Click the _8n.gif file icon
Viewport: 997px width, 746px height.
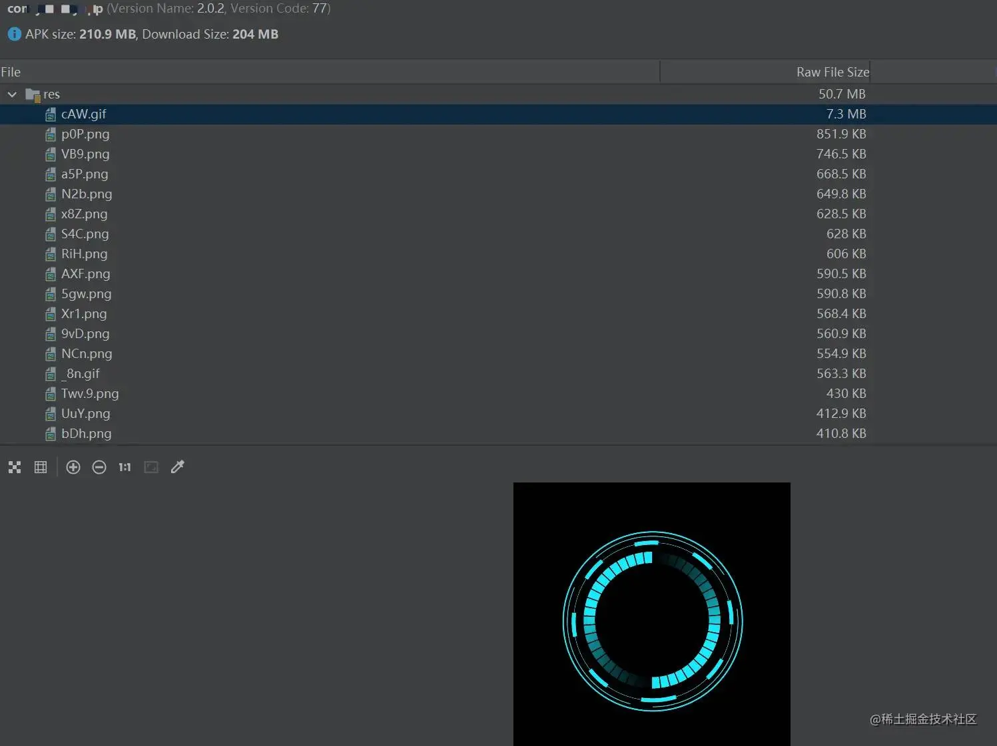pos(51,374)
